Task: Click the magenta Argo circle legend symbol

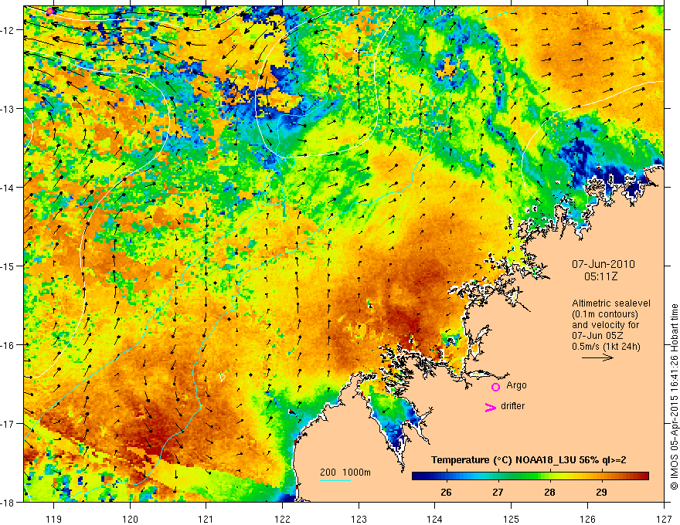Action: tap(495, 387)
